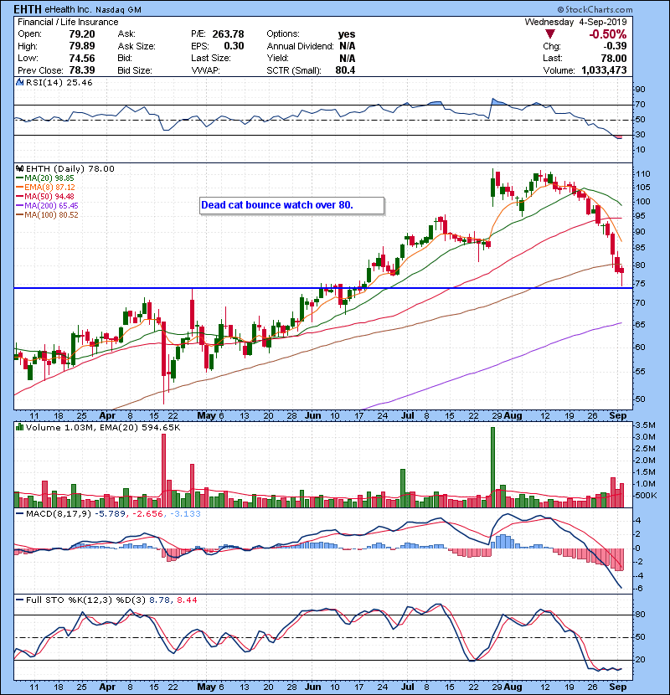Click the candlestick icon beside EHTH (Daily)

(x=19, y=168)
